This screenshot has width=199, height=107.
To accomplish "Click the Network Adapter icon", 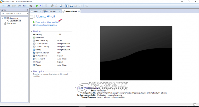I will [34, 53].
